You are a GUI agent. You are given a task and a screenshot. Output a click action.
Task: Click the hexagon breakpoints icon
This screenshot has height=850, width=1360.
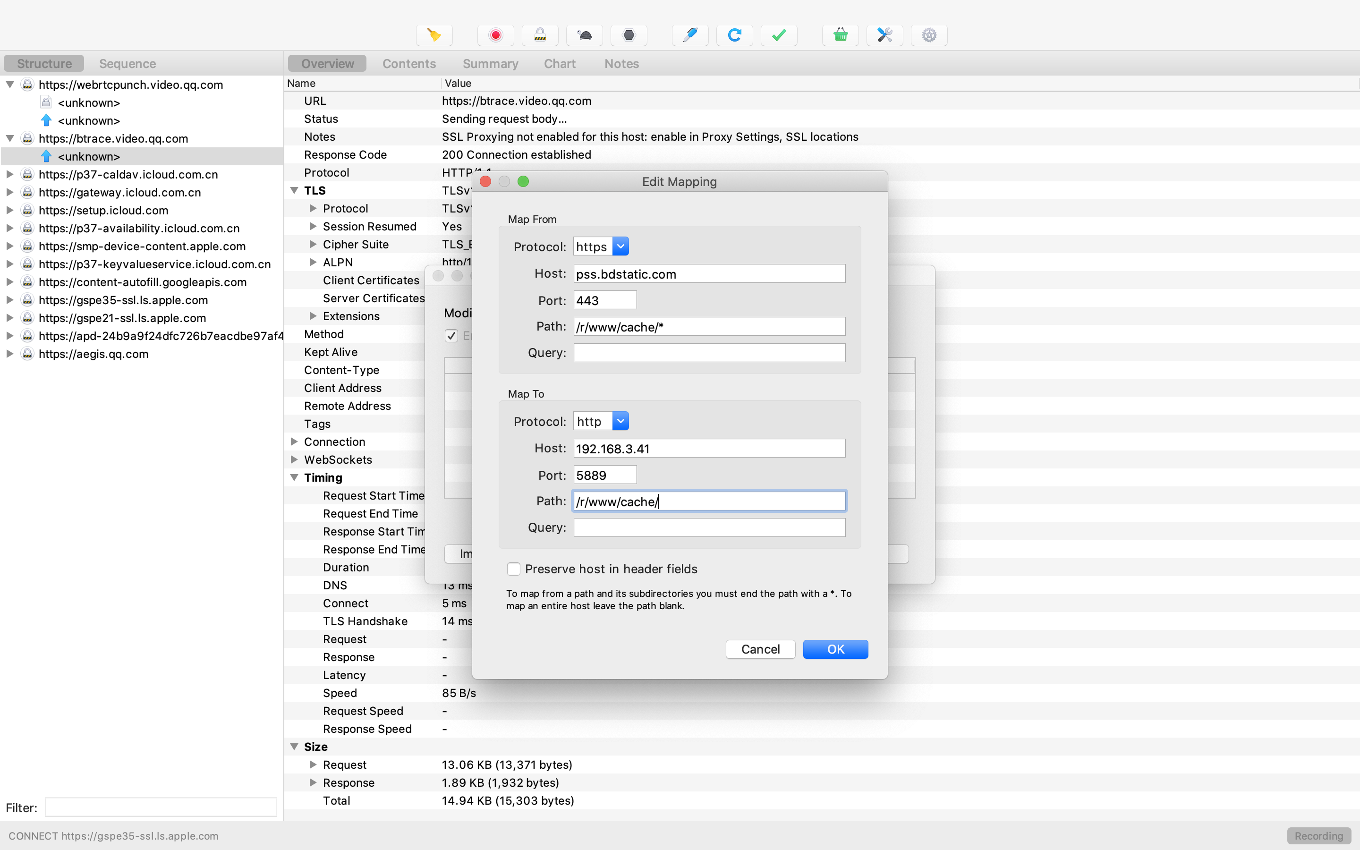[629, 35]
